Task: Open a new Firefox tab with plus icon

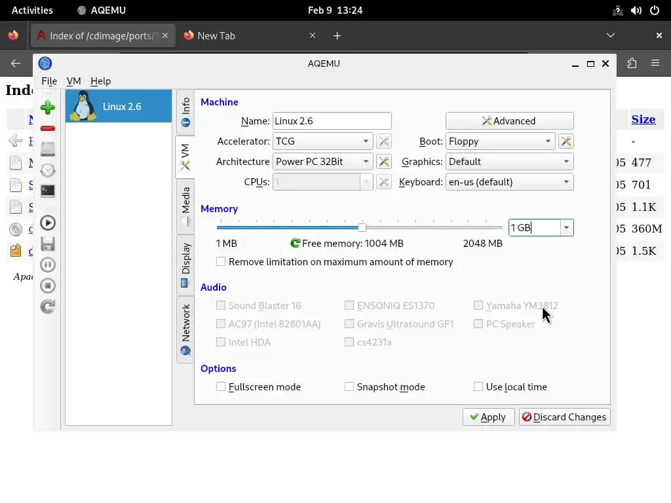Action: [337, 36]
